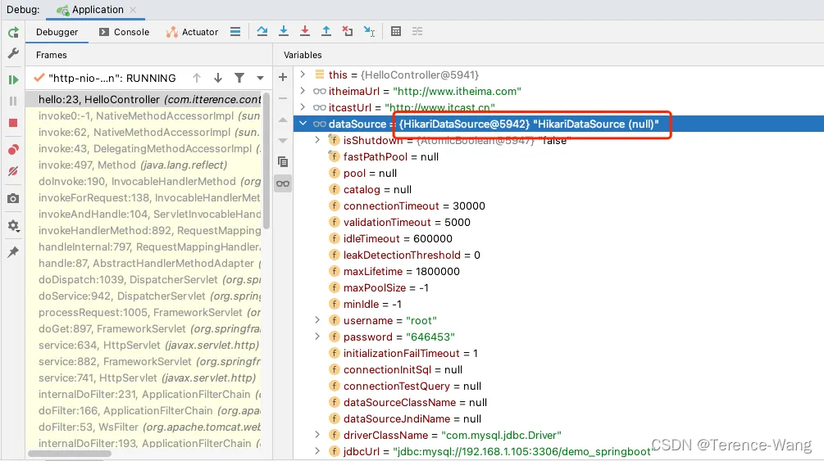Click the Step Out icon
This screenshot has width=824, height=461.
point(326,32)
